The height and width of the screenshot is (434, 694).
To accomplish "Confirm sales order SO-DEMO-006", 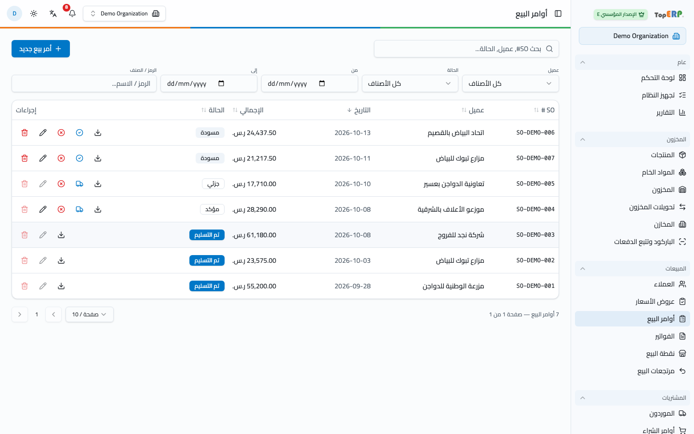I will click(x=80, y=133).
